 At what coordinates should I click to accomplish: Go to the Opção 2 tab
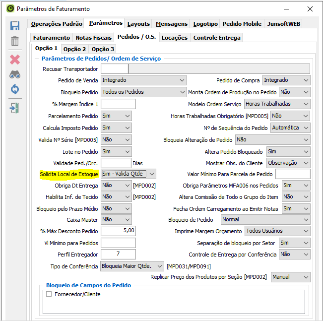click(x=74, y=49)
